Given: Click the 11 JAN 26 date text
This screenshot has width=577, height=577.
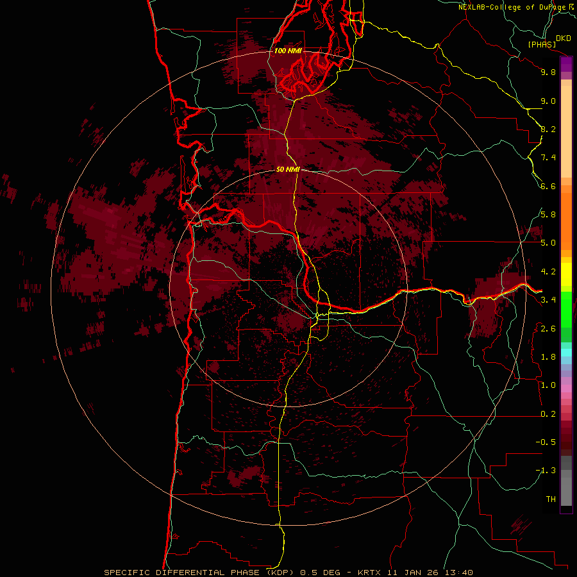Looking at the screenshot, I should [414, 573].
